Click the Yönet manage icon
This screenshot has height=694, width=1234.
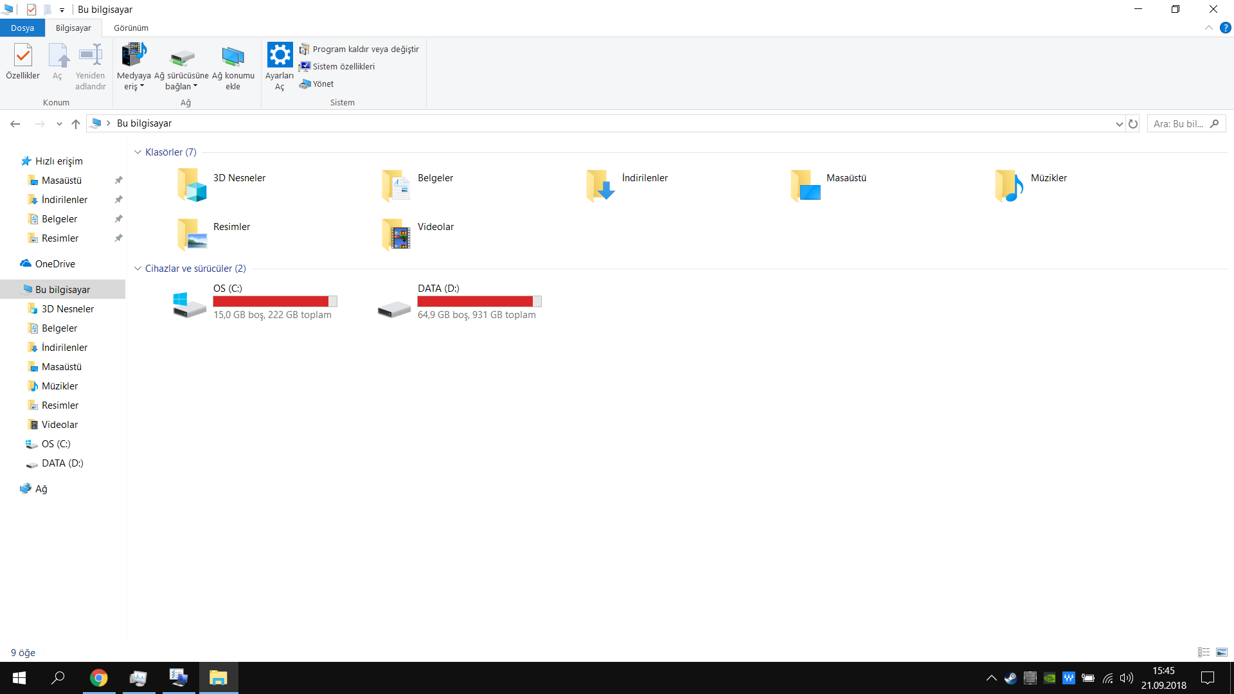(x=305, y=84)
